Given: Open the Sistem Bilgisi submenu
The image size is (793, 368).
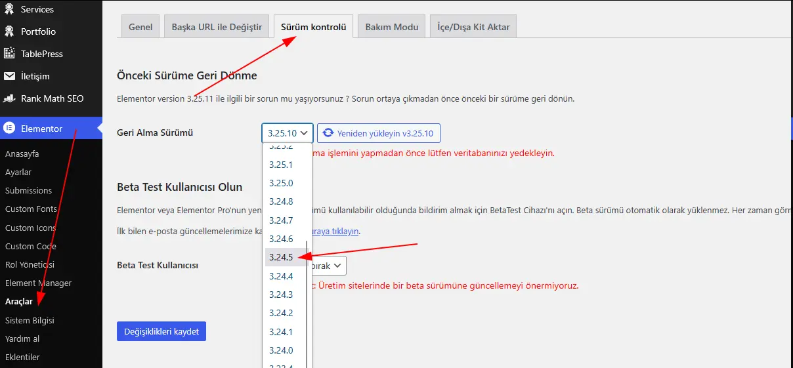Looking at the screenshot, I should pos(30,321).
